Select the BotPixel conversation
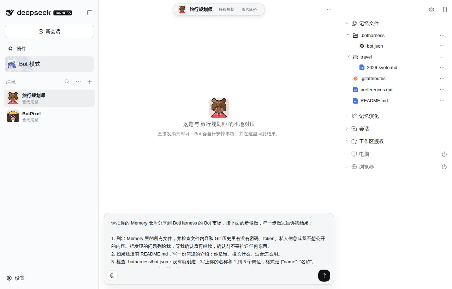Viewport: 452px width, 289px height. (49, 116)
